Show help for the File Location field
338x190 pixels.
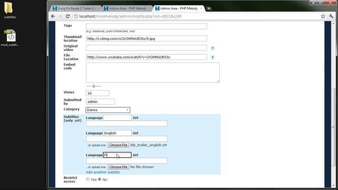click(x=212, y=58)
